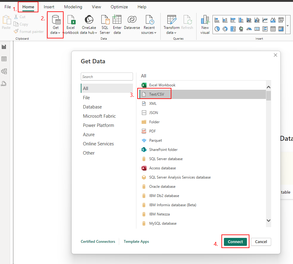Insert a table visual
The height and width of the screenshot is (264, 293).
273,29
